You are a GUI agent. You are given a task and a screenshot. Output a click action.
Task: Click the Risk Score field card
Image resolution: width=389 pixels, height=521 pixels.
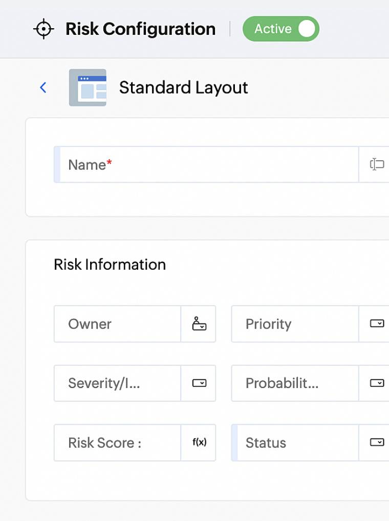[x=118, y=442]
